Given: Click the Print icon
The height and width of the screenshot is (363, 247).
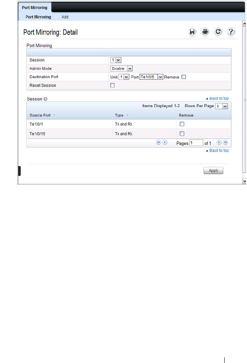Looking at the screenshot, I should click(205, 32).
